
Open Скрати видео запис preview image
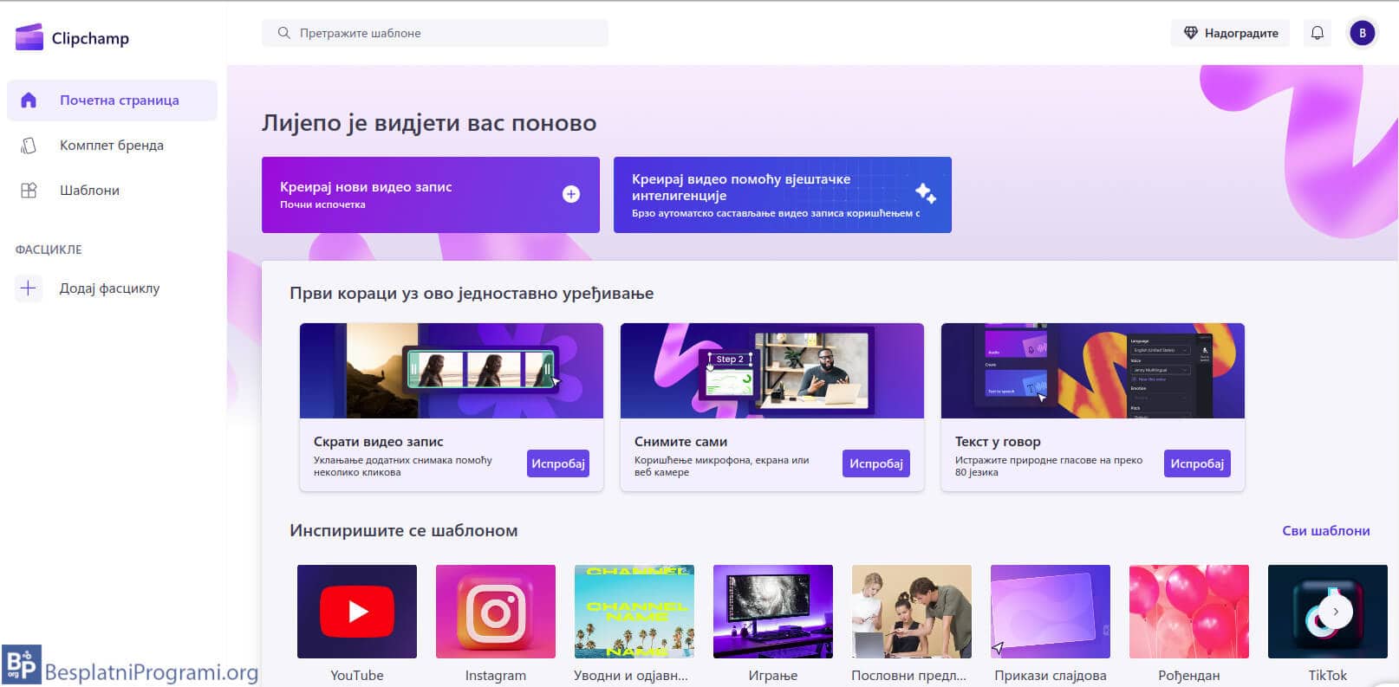coord(452,371)
